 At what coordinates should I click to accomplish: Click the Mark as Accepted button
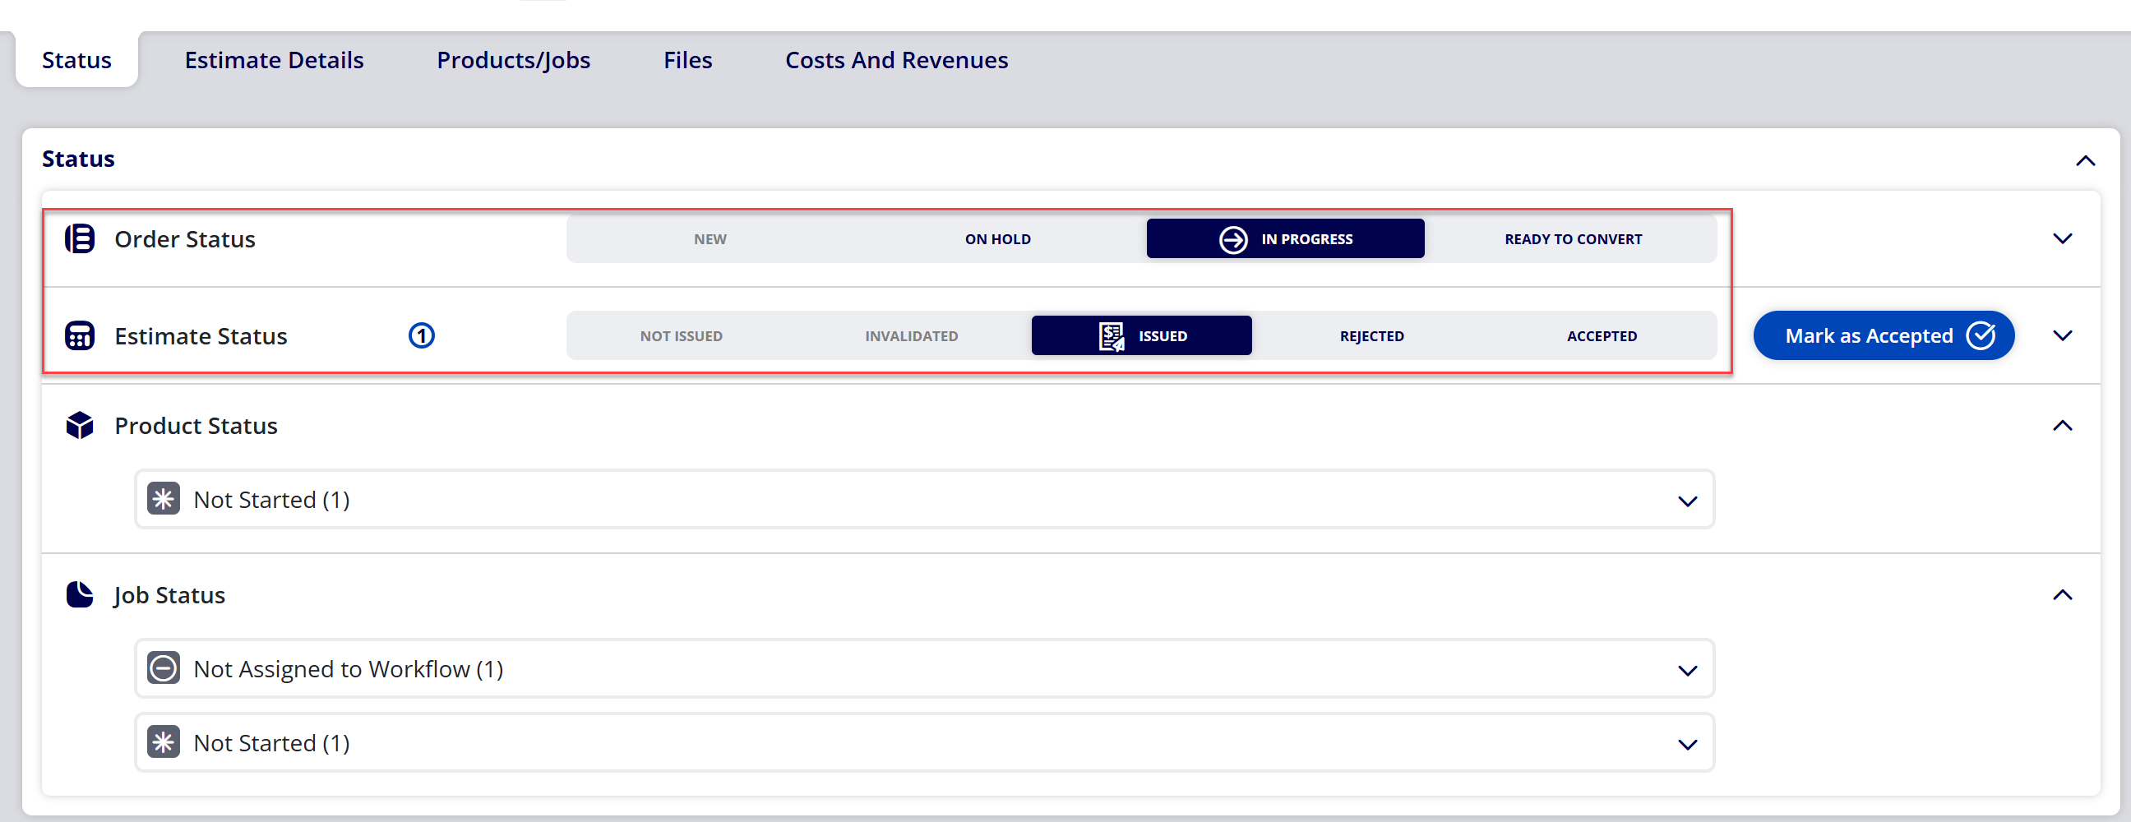[x=1884, y=335]
